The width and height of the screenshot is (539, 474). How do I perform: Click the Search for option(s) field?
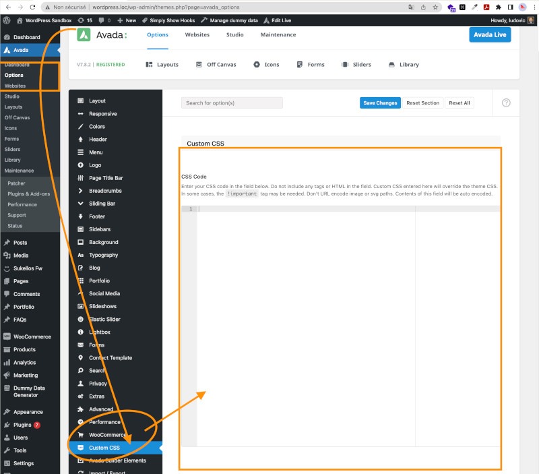[232, 103]
